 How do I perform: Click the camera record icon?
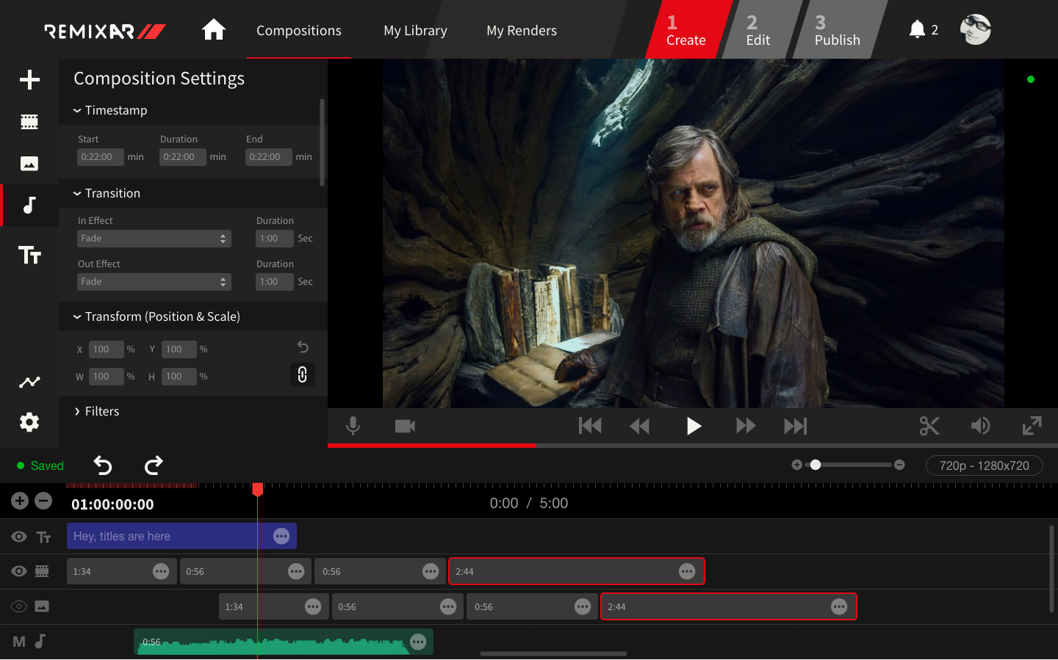click(x=405, y=426)
